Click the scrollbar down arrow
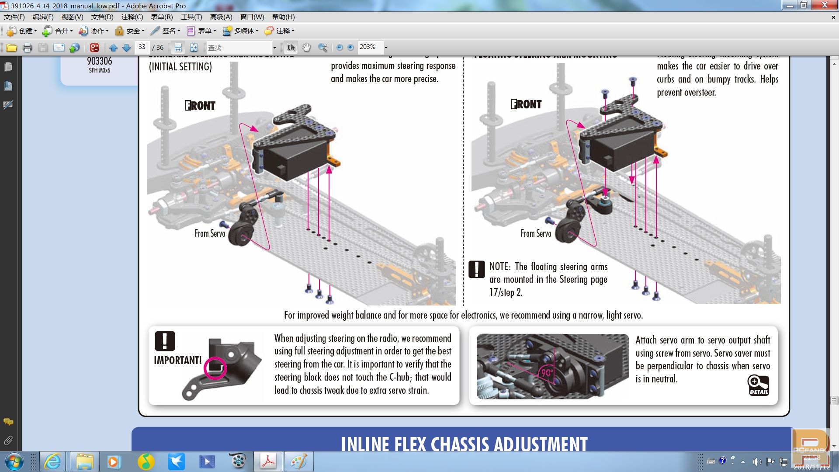 (834, 447)
